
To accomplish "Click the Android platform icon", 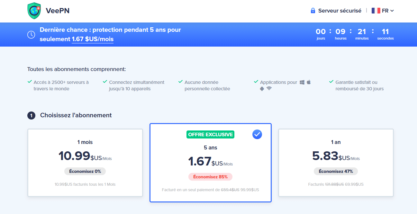I will pos(262,89).
